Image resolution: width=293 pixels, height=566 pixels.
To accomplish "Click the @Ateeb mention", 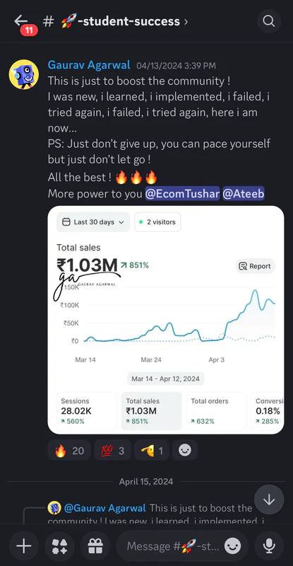I will 244,194.
